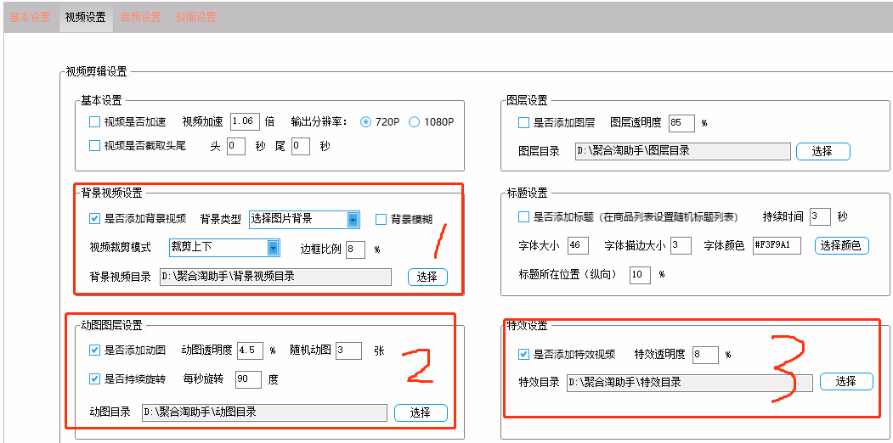
Task: Tick the 是否添加标题 checkbox
Action: (x=523, y=216)
